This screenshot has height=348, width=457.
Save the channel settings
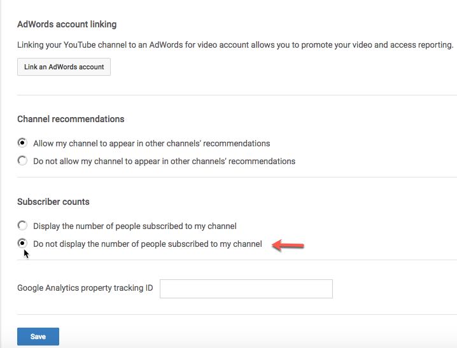pyautogui.click(x=38, y=337)
